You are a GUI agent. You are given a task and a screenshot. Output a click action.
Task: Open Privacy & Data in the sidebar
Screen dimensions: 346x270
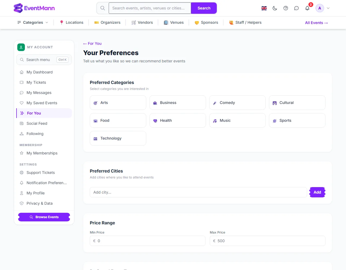point(44,203)
